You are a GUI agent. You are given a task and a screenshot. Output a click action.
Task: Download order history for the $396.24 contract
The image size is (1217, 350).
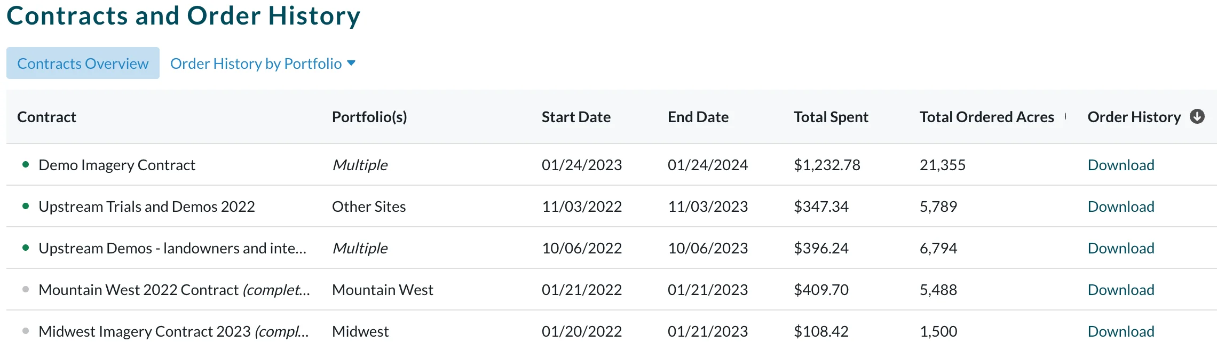[x=1121, y=248]
